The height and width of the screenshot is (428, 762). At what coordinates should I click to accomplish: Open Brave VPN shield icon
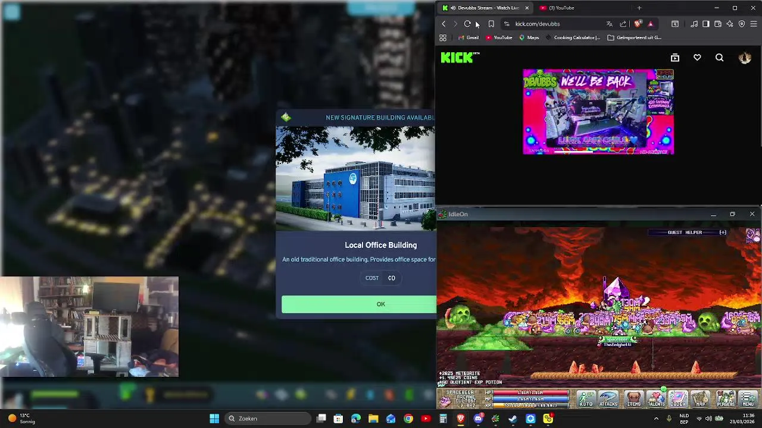(x=742, y=24)
